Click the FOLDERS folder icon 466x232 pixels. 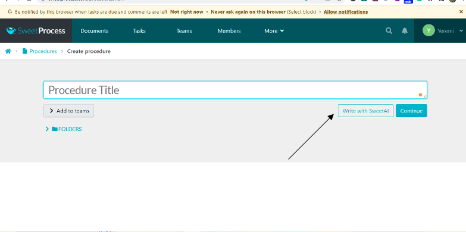click(x=55, y=129)
